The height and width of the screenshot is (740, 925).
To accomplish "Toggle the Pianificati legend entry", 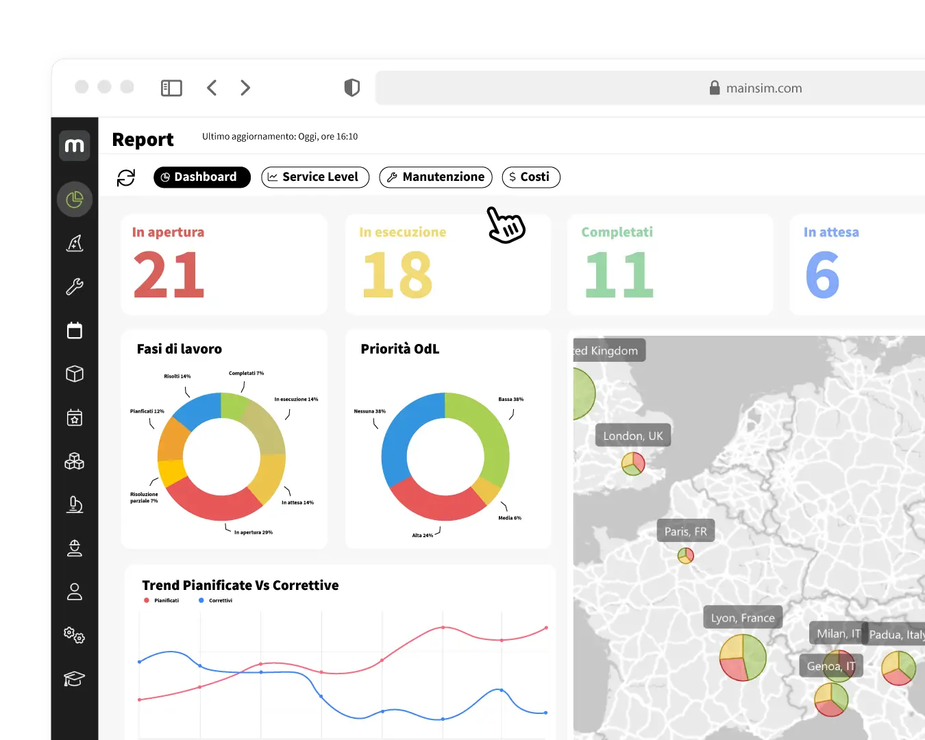I will [162, 600].
